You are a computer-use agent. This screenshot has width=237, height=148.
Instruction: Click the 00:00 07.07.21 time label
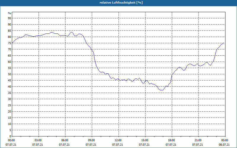[11, 142]
